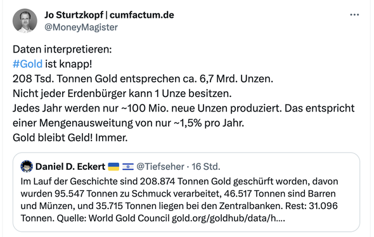
Task: Click the ~1,5% pro Jahr line
Action: [128, 123]
